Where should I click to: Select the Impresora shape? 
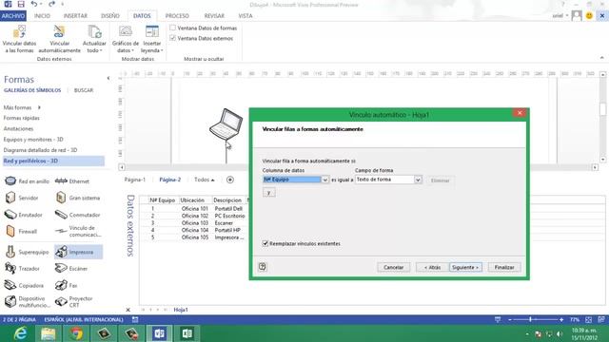[x=78, y=252]
